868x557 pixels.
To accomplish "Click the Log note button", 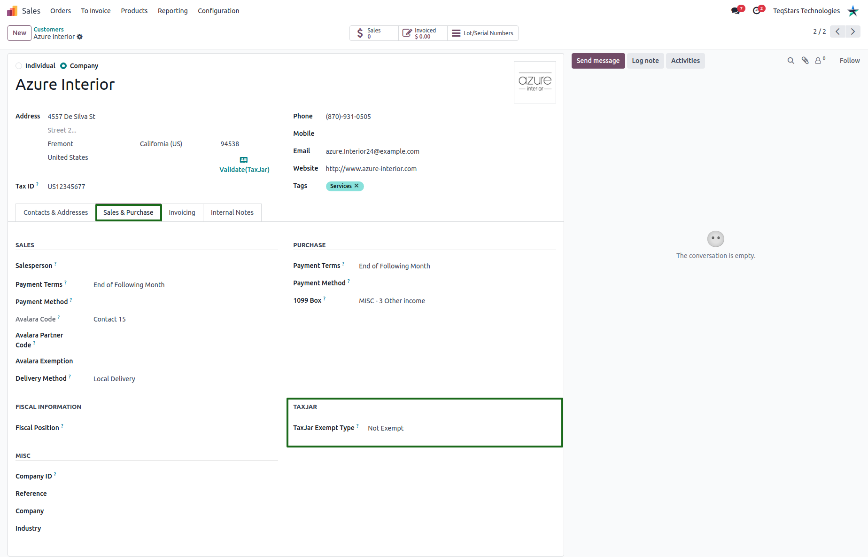I will click(645, 61).
